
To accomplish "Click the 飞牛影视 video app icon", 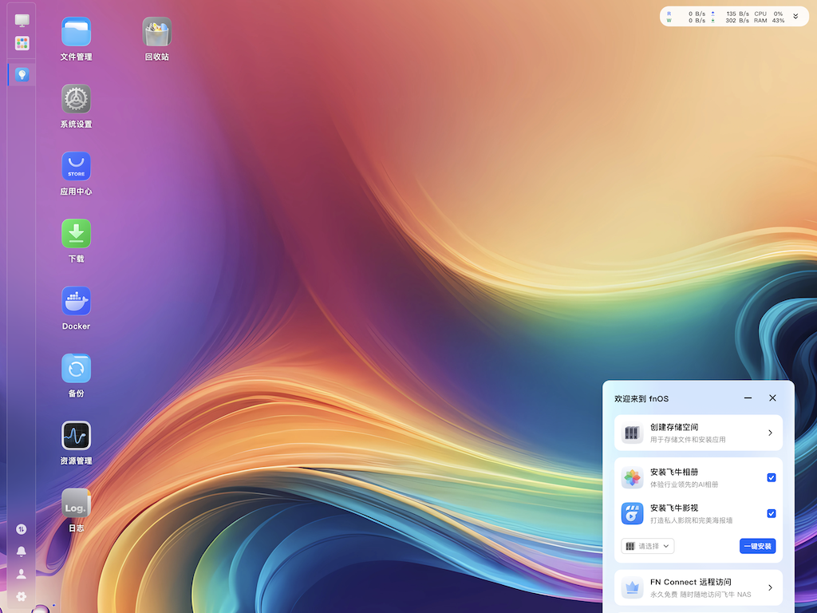I will [x=632, y=513].
